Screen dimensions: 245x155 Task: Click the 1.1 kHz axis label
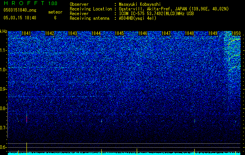pyautogui.click(x=4, y=50)
